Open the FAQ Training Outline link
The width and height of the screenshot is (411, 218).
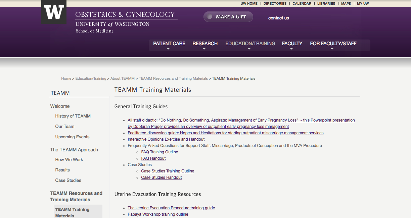point(159,152)
